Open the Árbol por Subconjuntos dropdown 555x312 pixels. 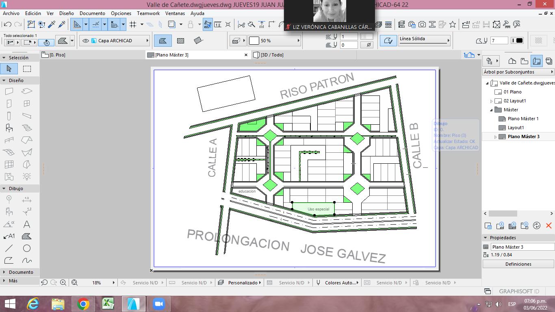click(x=518, y=72)
